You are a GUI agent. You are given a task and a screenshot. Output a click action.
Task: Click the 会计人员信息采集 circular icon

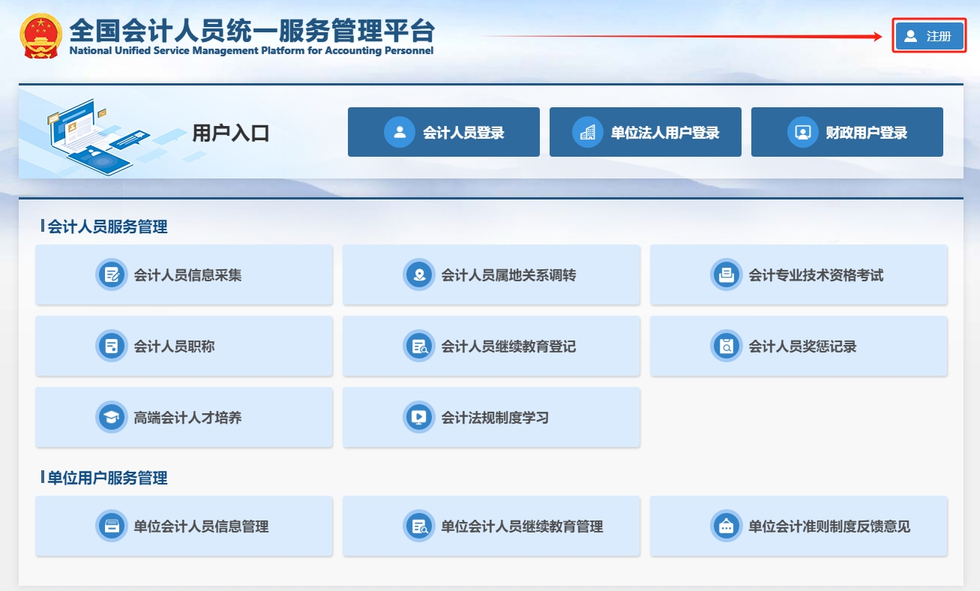[x=111, y=274]
